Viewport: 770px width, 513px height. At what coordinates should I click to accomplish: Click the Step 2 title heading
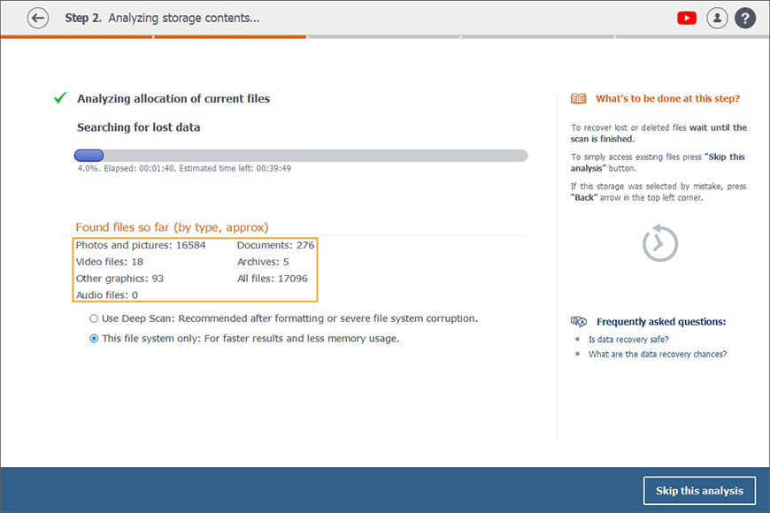(162, 18)
